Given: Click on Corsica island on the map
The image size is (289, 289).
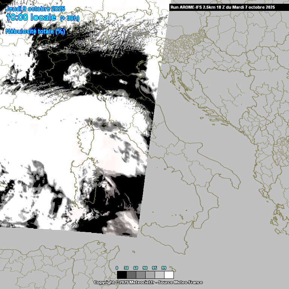Looking at the screenshot, I should click(85, 139).
